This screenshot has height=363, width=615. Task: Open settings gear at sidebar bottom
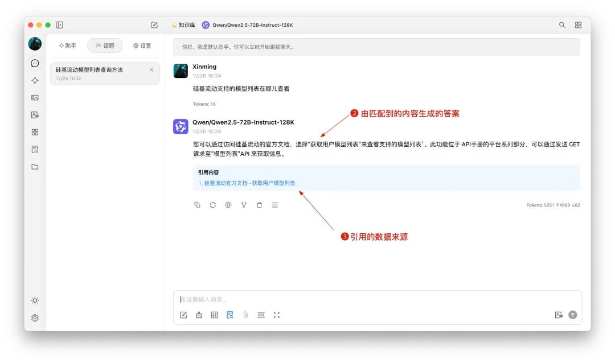coord(35,318)
